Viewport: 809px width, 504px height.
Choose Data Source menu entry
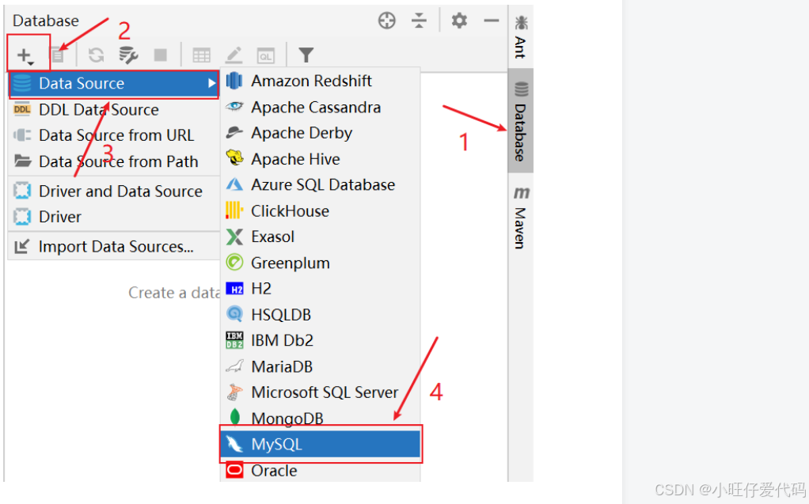[114, 84]
